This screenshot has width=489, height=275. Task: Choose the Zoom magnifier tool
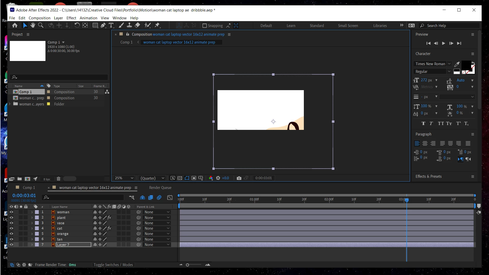(40, 25)
